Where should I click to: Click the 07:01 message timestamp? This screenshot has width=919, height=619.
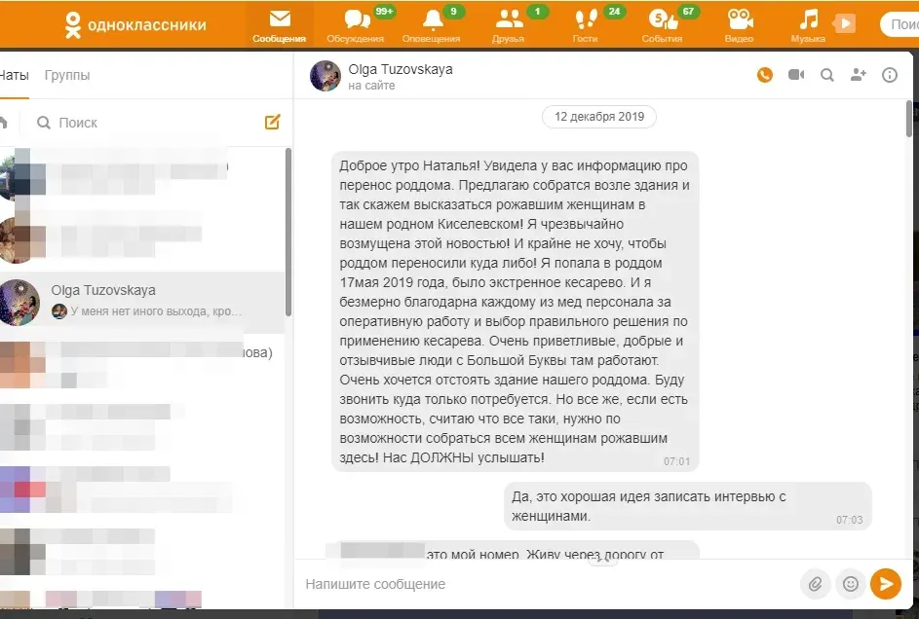point(676,461)
